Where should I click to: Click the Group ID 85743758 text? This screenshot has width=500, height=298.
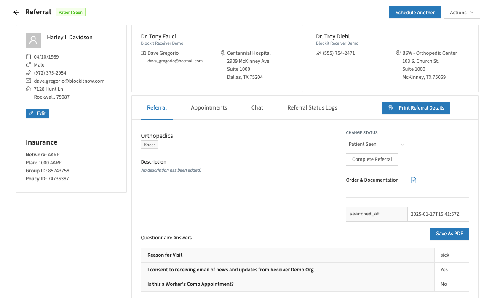(x=48, y=171)
